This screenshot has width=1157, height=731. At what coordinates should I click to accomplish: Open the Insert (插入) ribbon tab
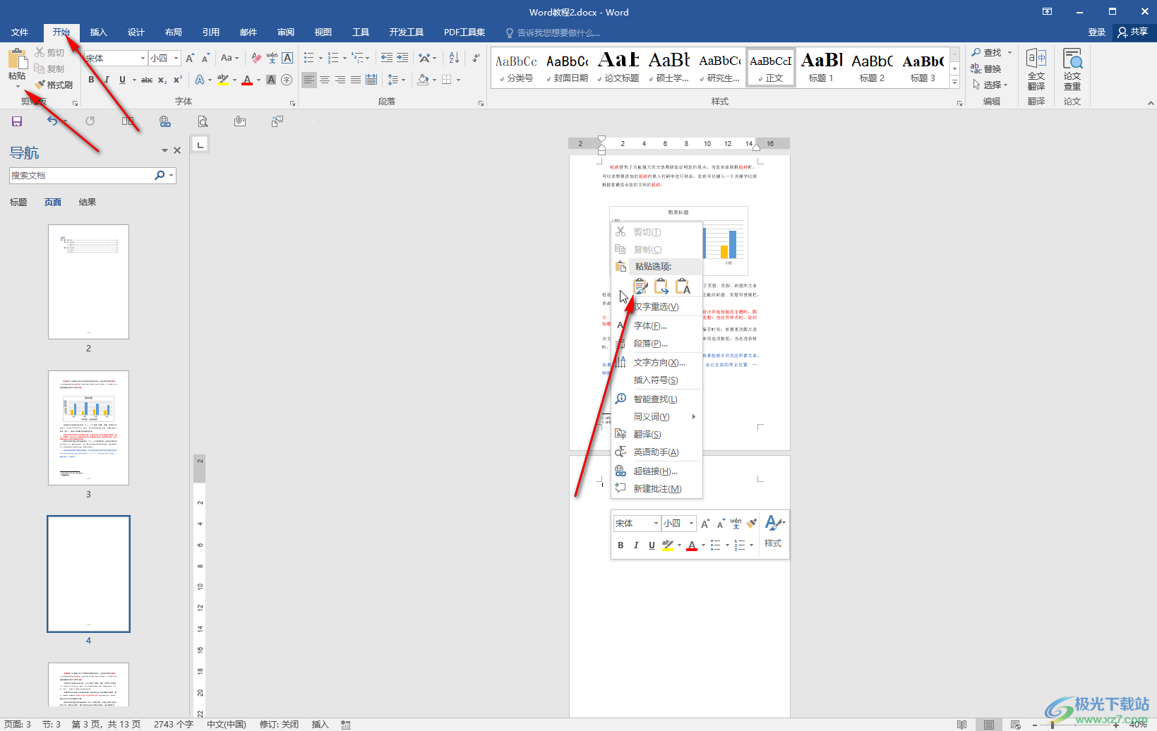point(99,32)
